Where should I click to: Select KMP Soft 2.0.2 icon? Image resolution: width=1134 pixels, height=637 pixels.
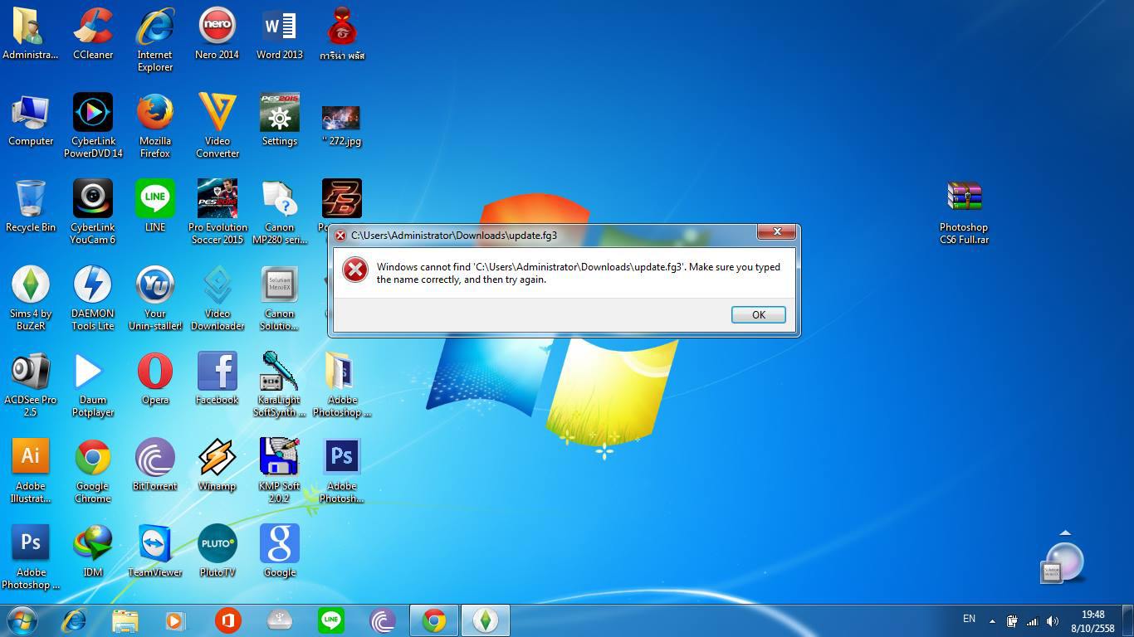click(x=280, y=471)
